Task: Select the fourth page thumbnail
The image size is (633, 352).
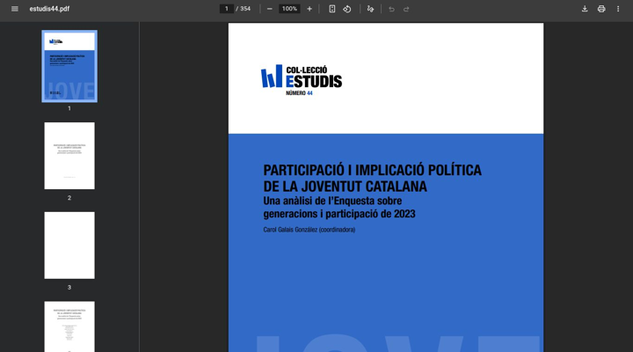Action: (69, 326)
